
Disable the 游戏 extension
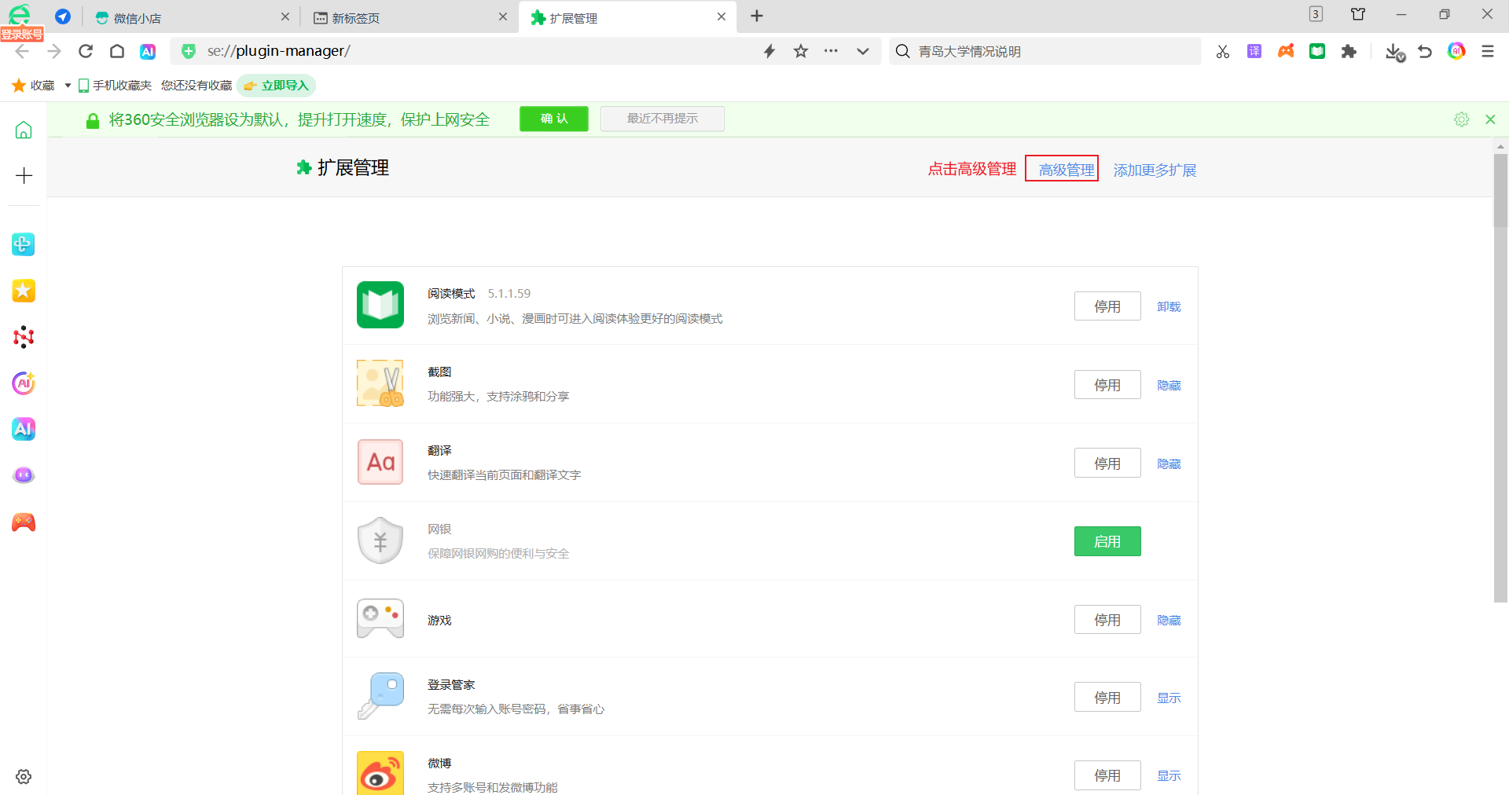(x=1107, y=620)
